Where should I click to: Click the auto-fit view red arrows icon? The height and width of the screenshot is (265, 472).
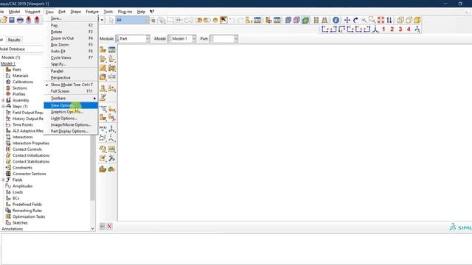[381, 20]
